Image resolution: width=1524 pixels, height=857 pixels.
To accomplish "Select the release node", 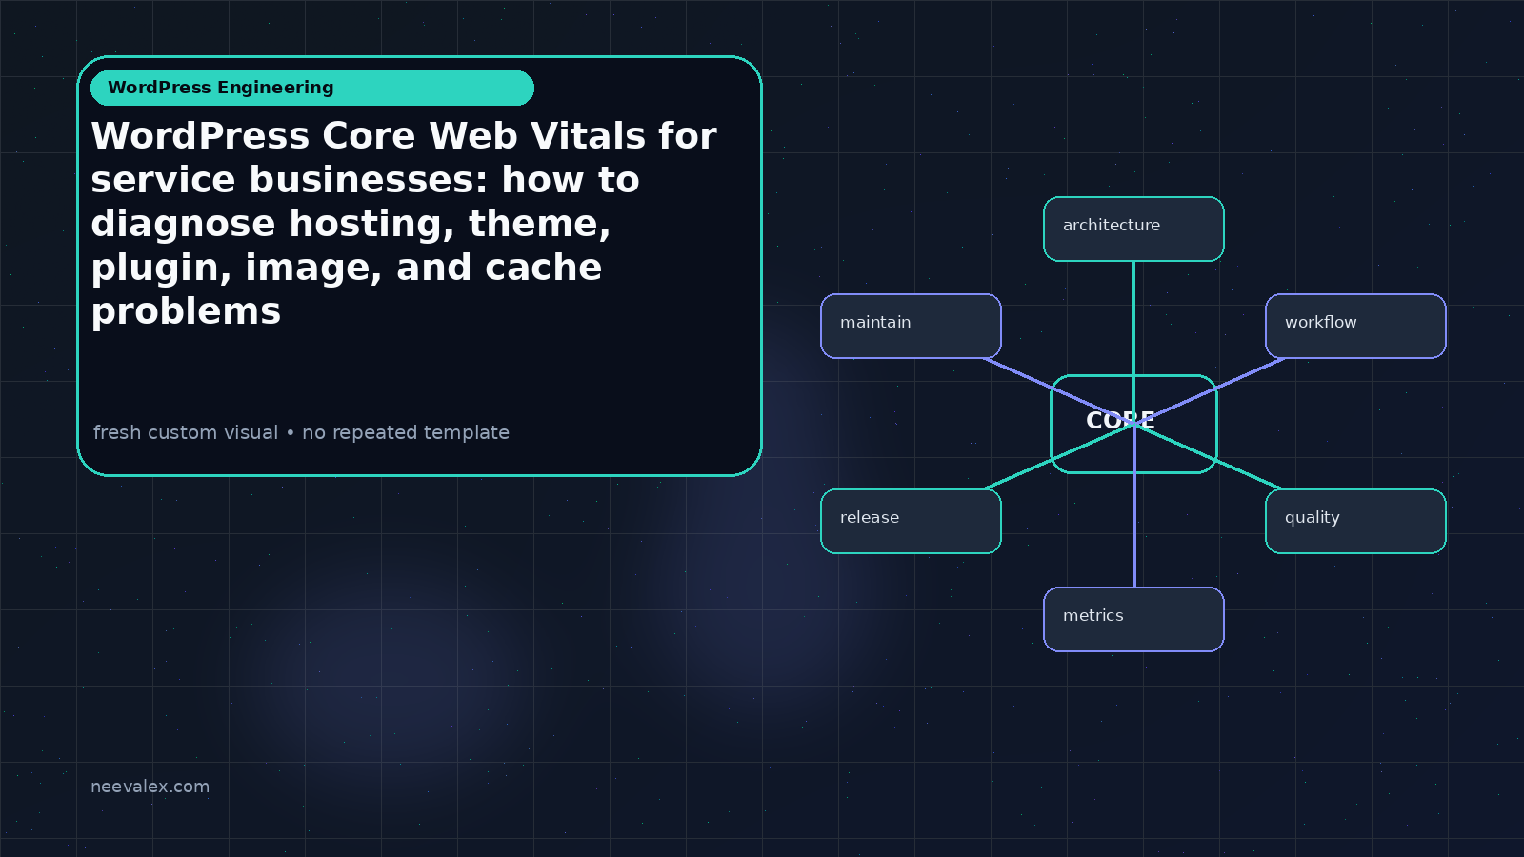I will click(911, 521).
